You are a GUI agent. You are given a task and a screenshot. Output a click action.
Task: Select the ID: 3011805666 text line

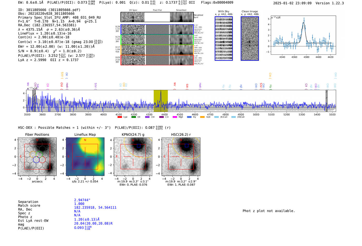(x=49, y=10)
